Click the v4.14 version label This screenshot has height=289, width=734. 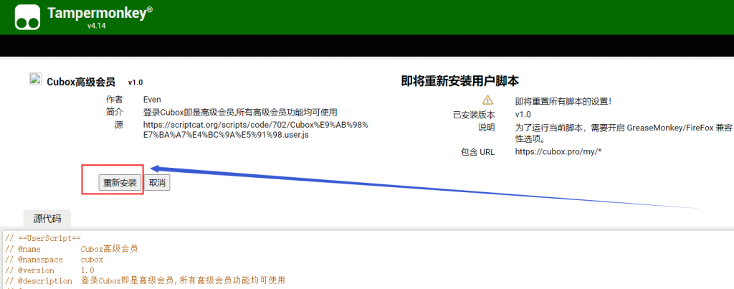coord(97,27)
